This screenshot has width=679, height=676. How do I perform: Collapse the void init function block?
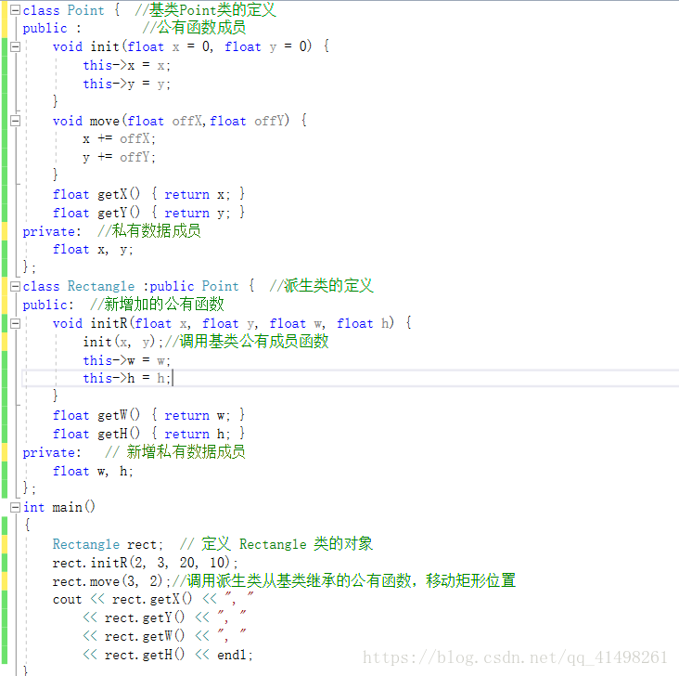pyautogui.click(x=15, y=46)
